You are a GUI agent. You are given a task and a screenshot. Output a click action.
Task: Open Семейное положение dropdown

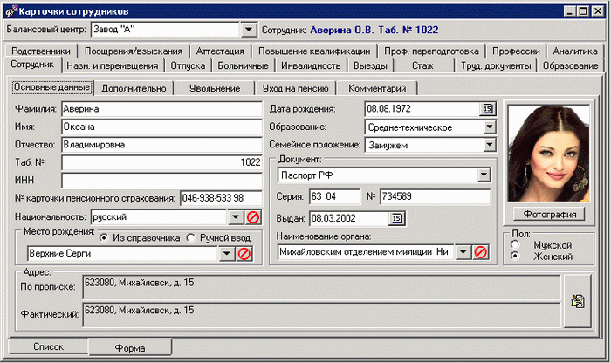[x=490, y=145]
